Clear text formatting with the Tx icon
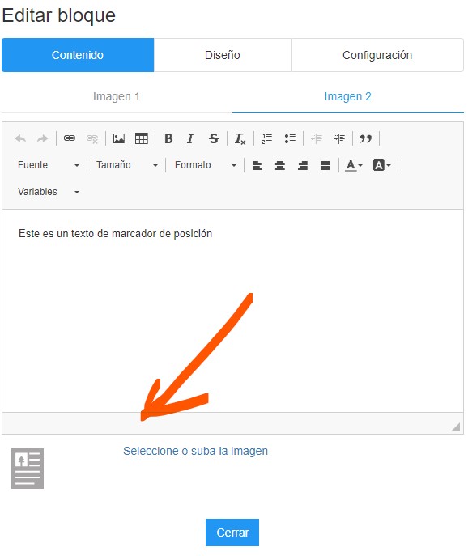This screenshot has width=468, height=556. tap(240, 138)
